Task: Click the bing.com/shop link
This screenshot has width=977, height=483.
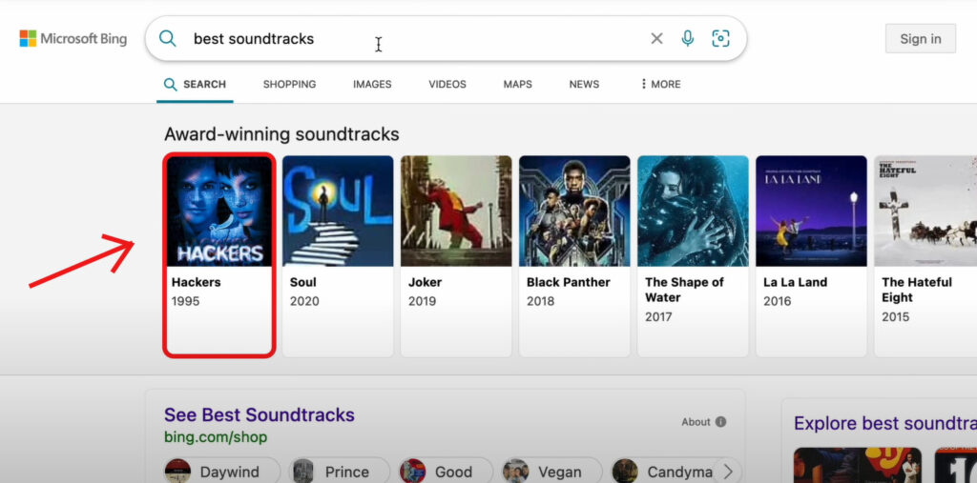Action: pos(215,437)
